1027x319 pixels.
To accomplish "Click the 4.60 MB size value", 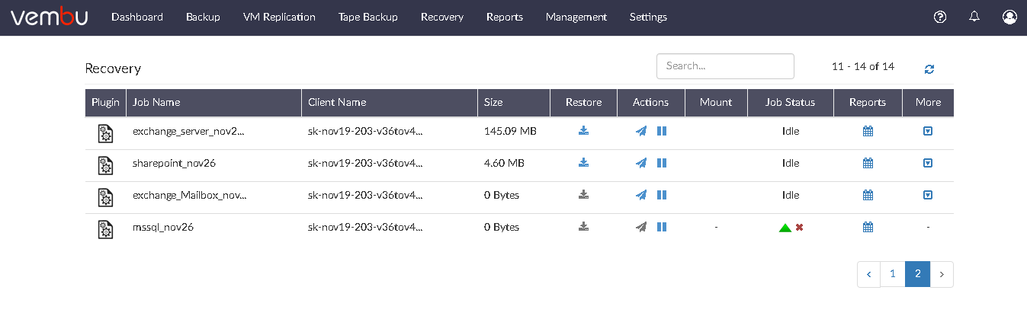I will (x=504, y=163).
